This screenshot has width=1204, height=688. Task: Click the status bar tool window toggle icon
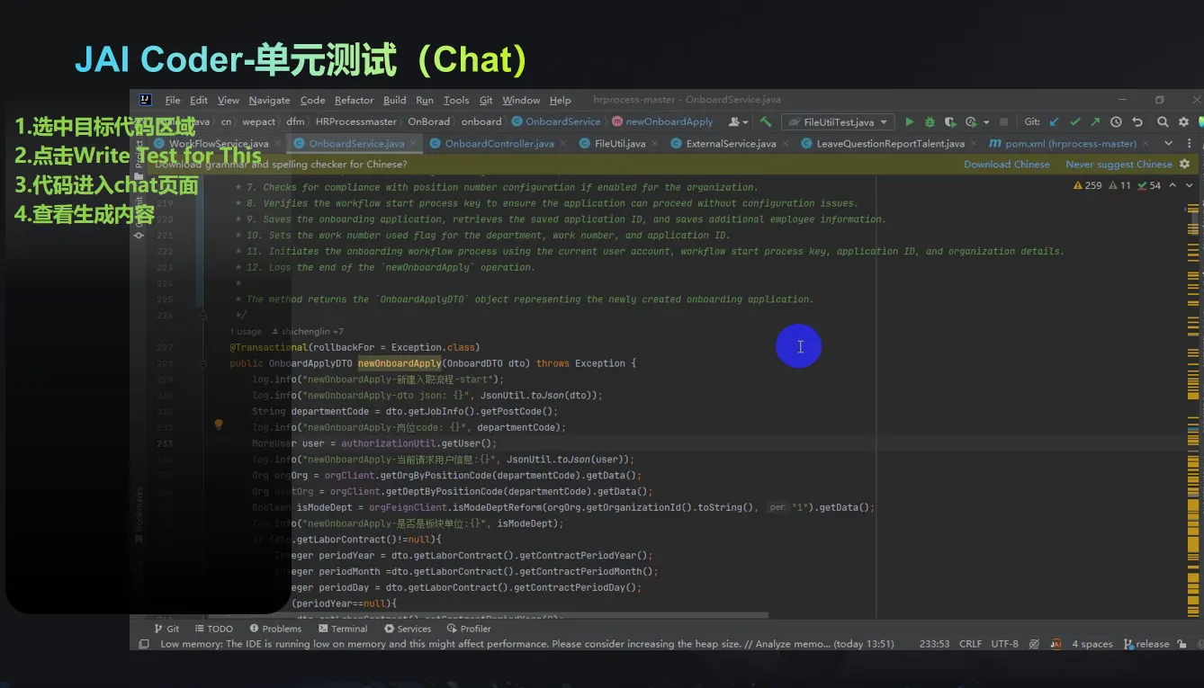click(x=144, y=644)
